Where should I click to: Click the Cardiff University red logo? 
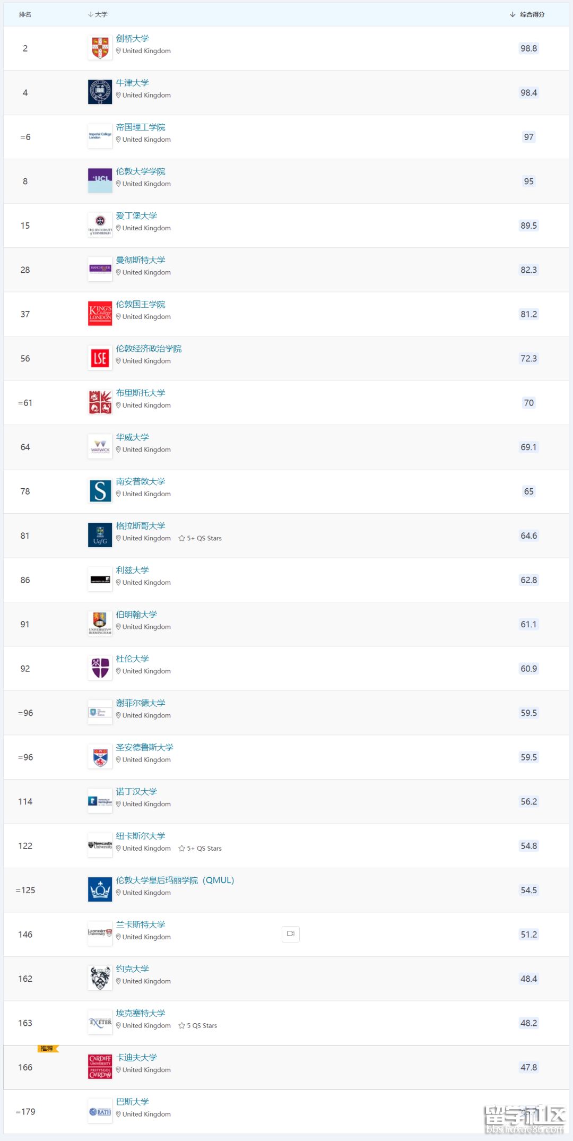tap(100, 1067)
